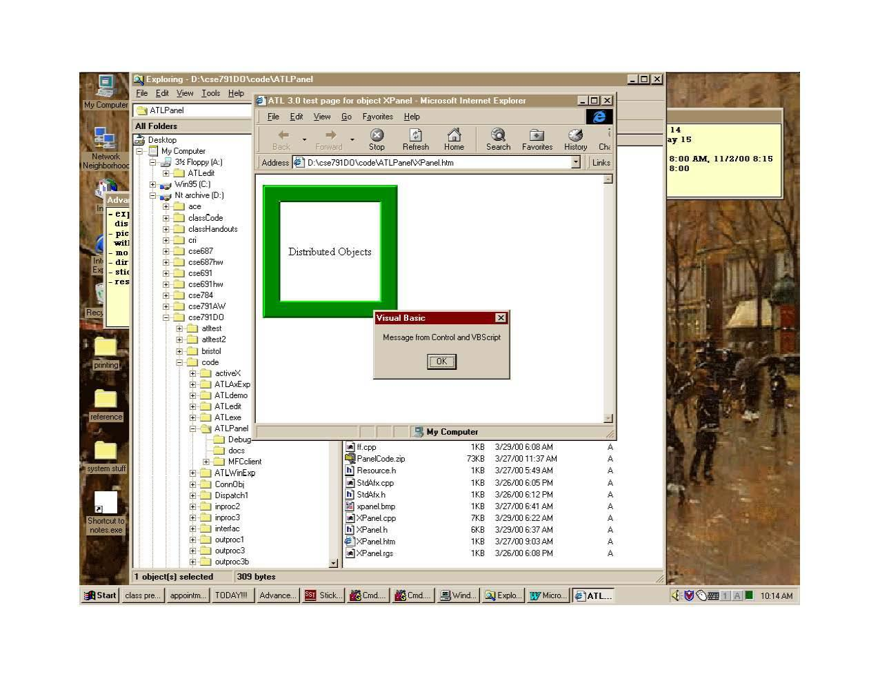Viewport: 880px width, 681px height.
Task: Select the ATLPanel folder in tree
Action: (230, 428)
